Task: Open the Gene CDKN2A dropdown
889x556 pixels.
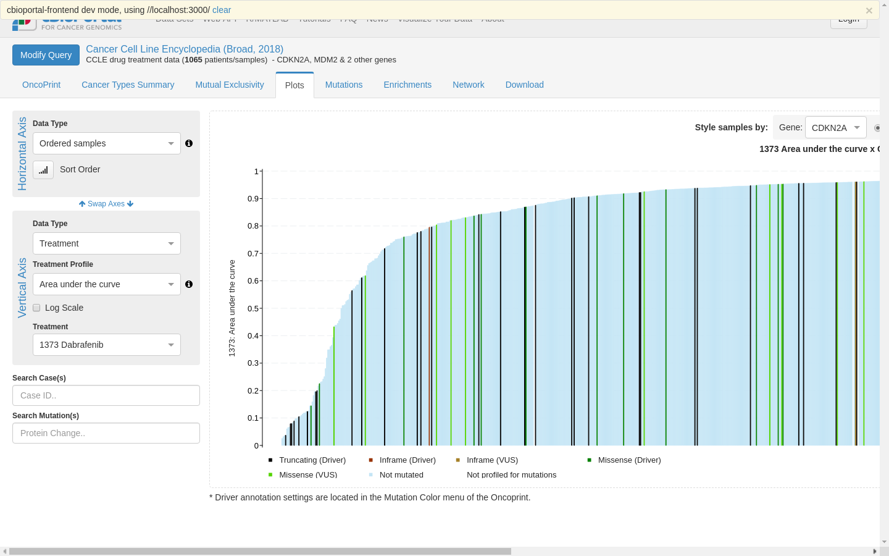Action: (x=835, y=127)
